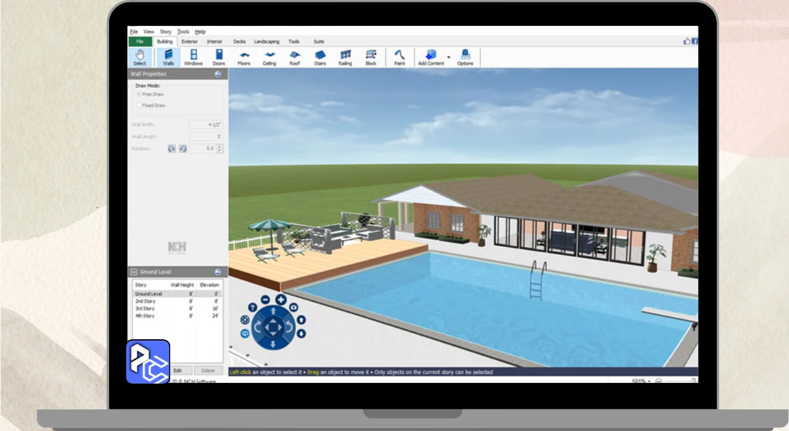Lower camera with the small down-arrow circle

tap(301, 334)
